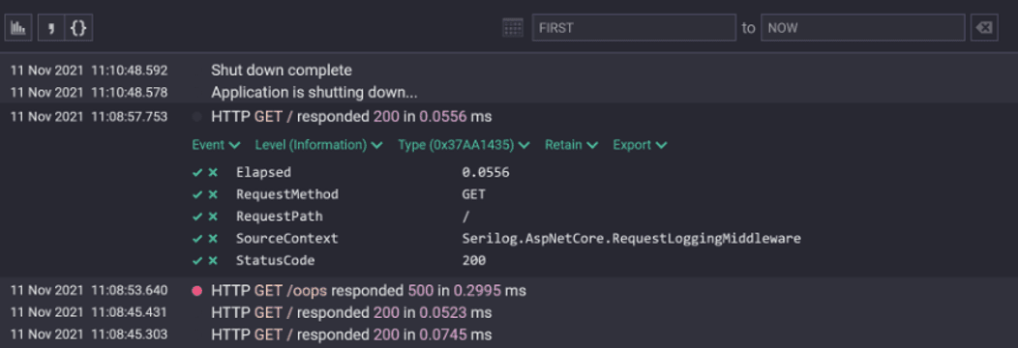Click the dark level dot on expanded event

197,117
